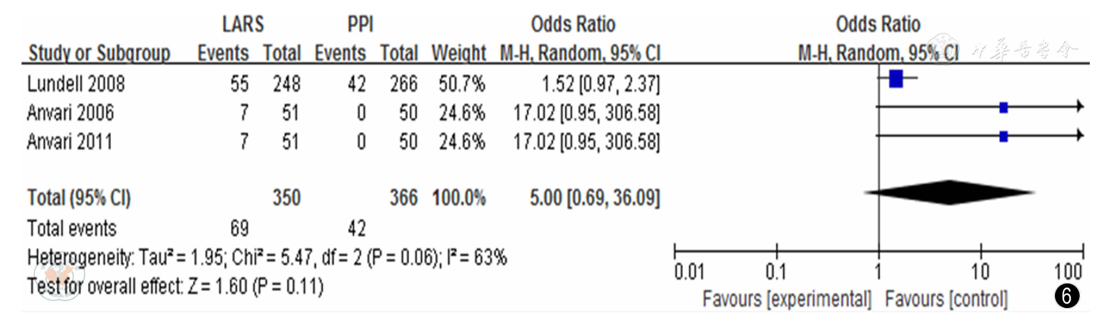
Task: Click the PPI group heading
Action: tap(360, 24)
